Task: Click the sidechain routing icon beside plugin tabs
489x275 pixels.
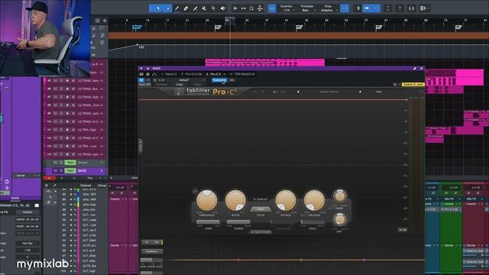Action: pyautogui.click(x=154, y=74)
